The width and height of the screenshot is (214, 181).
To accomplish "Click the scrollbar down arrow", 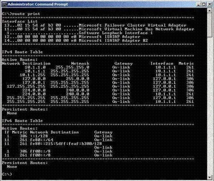I will tap(210, 177).
